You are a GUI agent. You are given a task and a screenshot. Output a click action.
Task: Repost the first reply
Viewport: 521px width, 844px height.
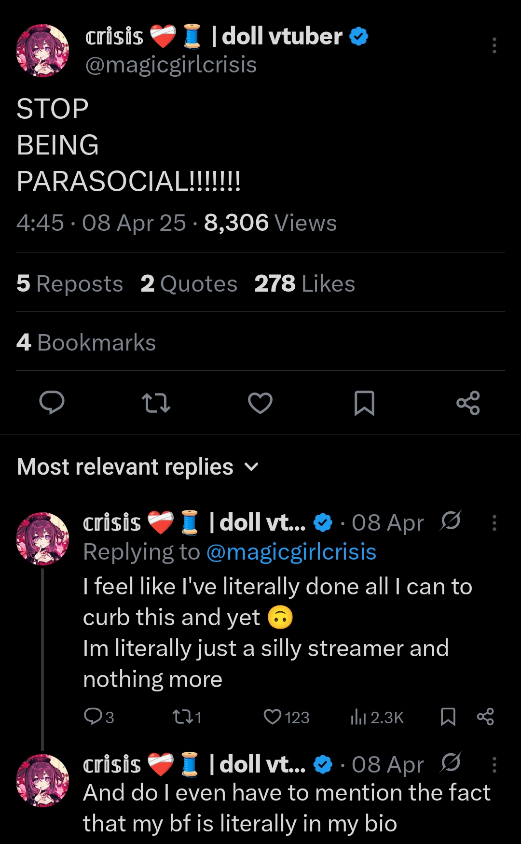(181, 717)
